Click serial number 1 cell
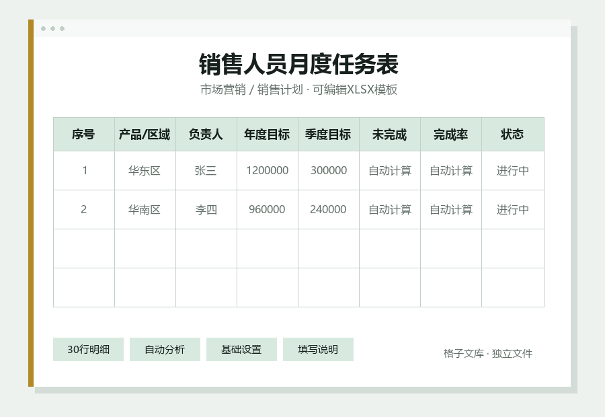605x417 pixels. pos(84,171)
